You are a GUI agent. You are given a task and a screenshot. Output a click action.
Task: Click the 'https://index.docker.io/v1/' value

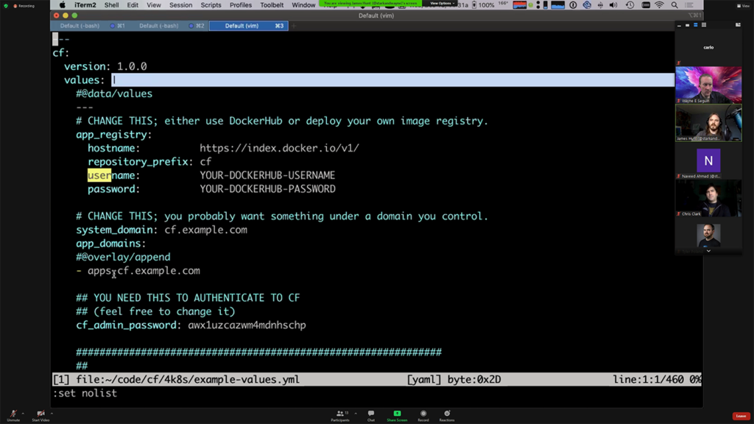pyautogui.click(x=279, y=148)
